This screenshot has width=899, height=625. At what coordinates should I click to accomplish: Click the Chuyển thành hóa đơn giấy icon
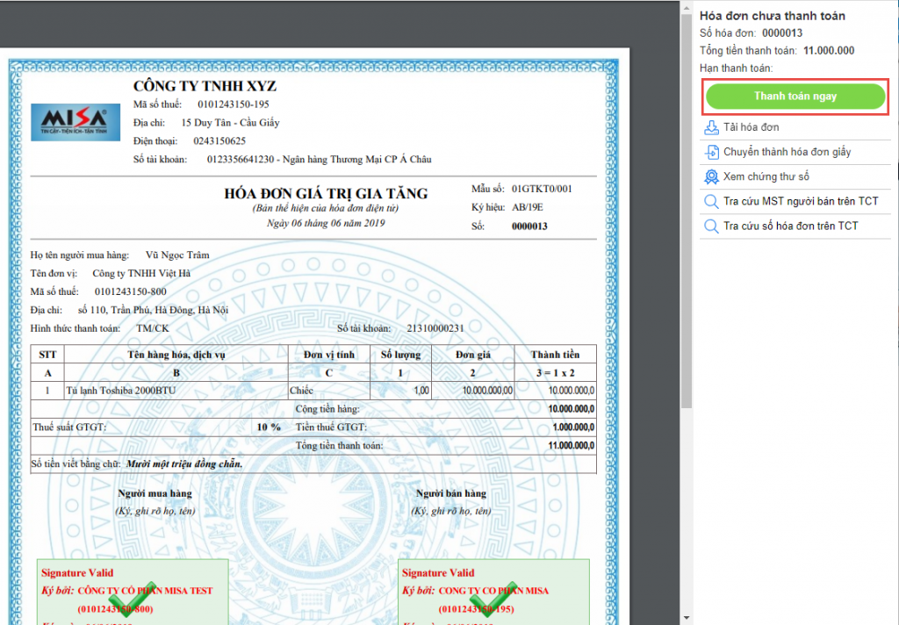(x=711, y=152)
